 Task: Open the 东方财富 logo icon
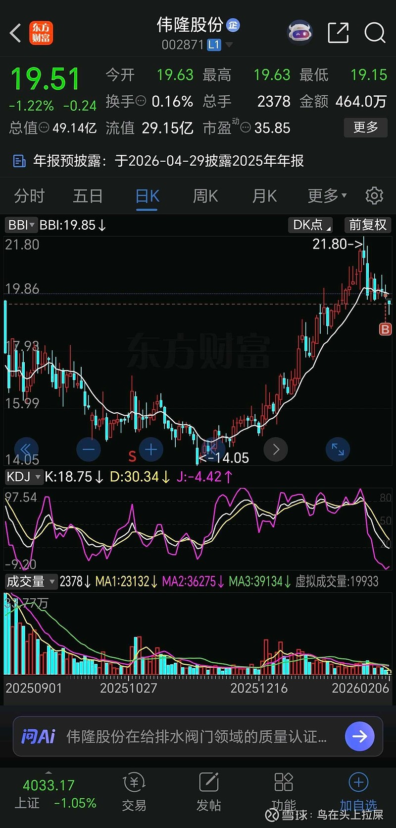coord(41,33)
